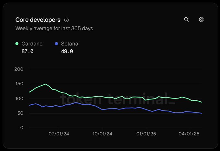Click the peak of the green Cardano line
The width and height of the screenshot is (220, 151).
[46, 84]
